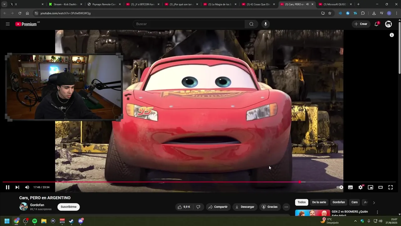Open GEN Z vs BOOMERS thumbnail
The image size is (401, 226).
313,213
